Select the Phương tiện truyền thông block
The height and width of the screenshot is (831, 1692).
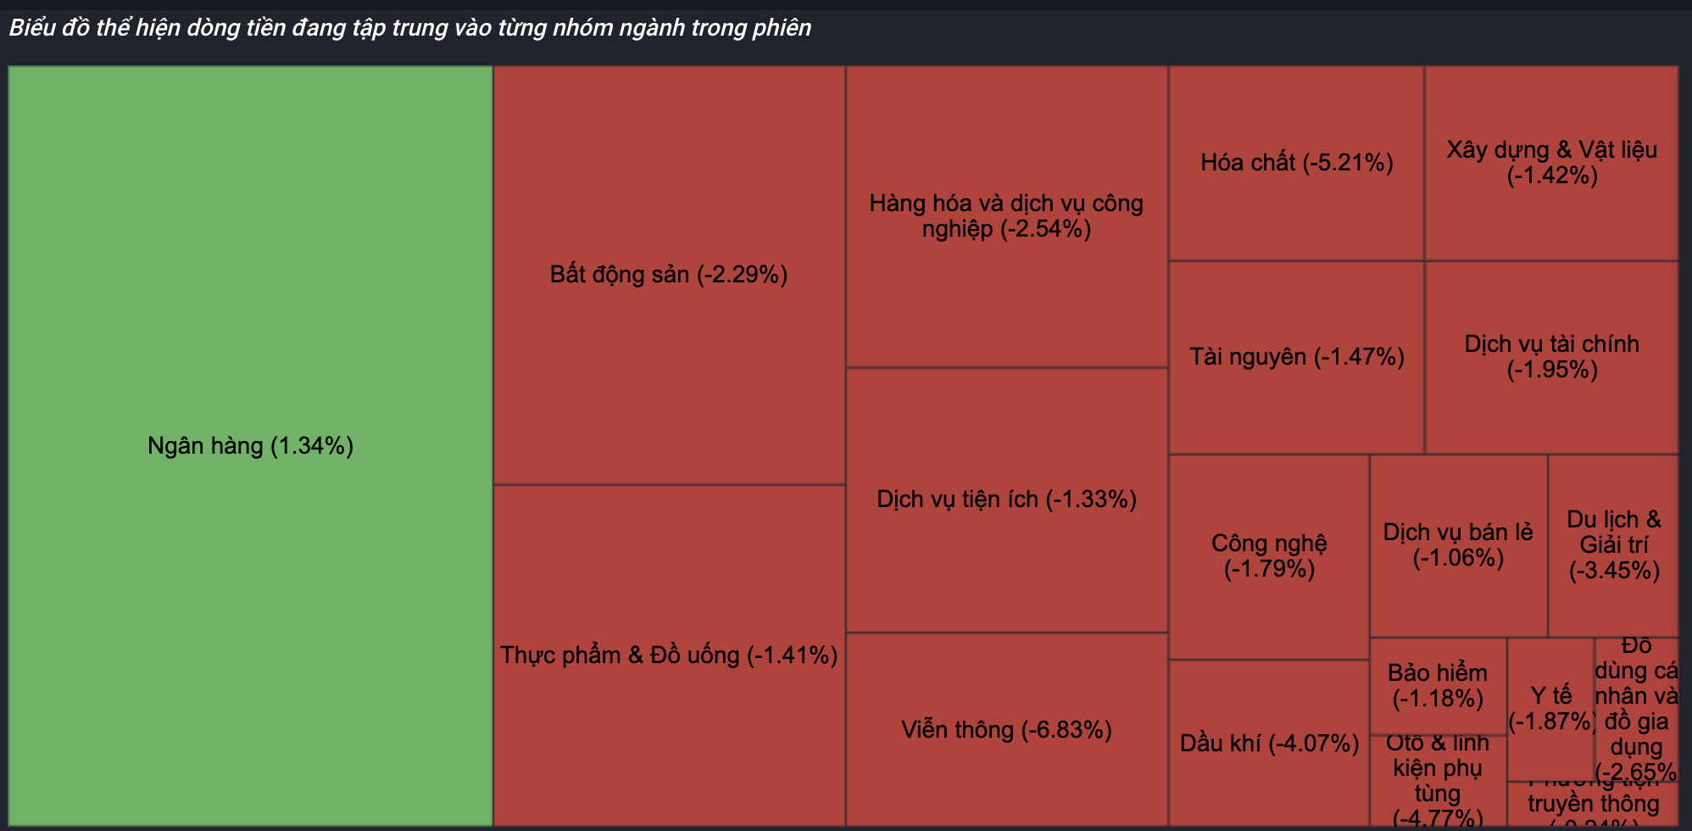click(1593, 804)
